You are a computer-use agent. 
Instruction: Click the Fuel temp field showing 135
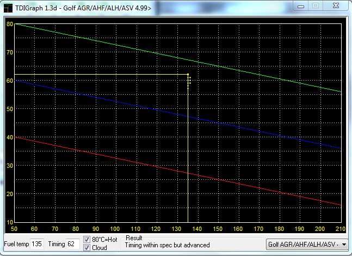click(x=37, y=244)
